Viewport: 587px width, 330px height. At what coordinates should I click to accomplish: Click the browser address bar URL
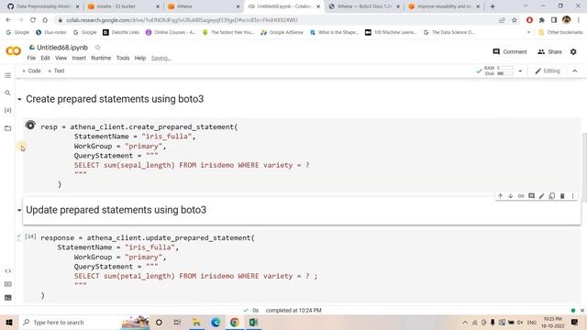[182, 20]
